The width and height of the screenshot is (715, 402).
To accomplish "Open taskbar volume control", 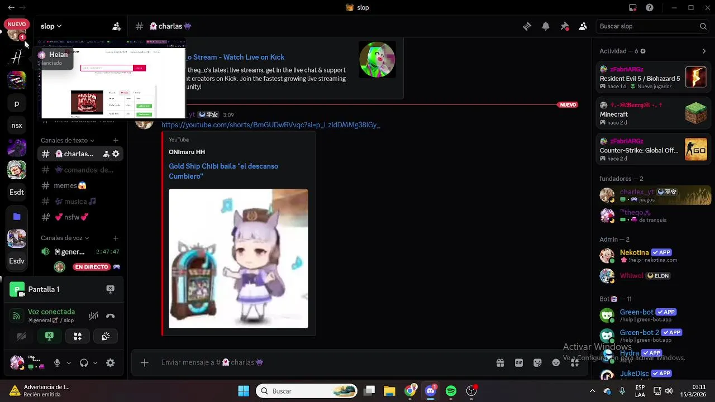I will click(669, 391).
